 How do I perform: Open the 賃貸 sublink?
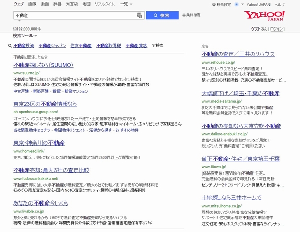[56, 91]
